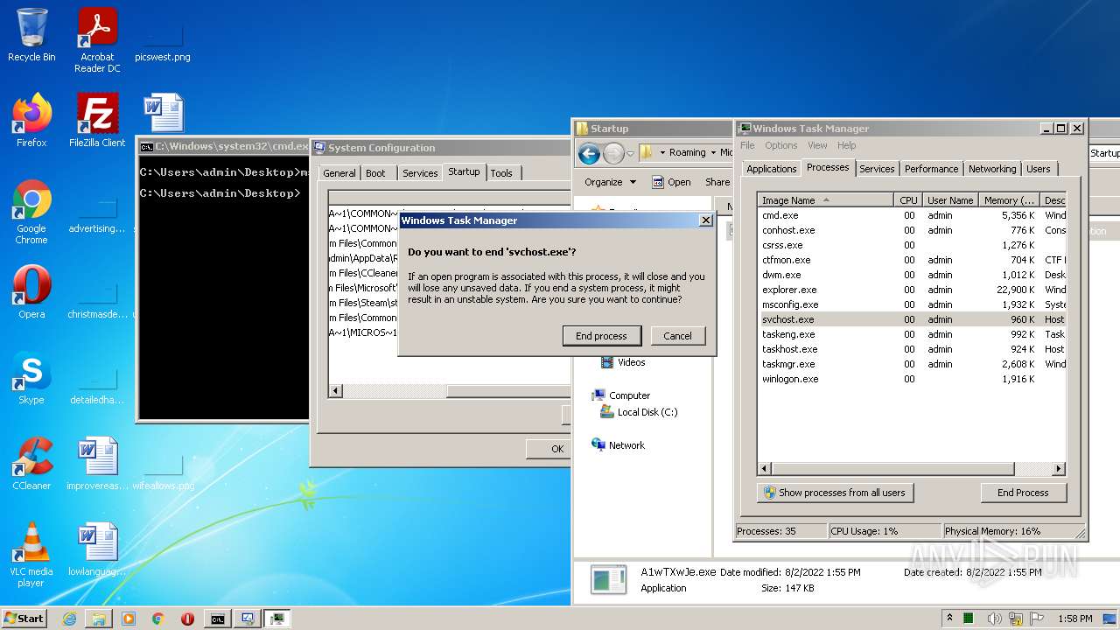Open VLC media player shortcut
1120x630 pixels.
pos(31,556)
